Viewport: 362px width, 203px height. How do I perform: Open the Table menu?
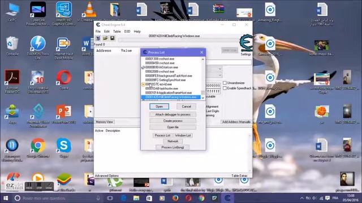tap(117, 32)
